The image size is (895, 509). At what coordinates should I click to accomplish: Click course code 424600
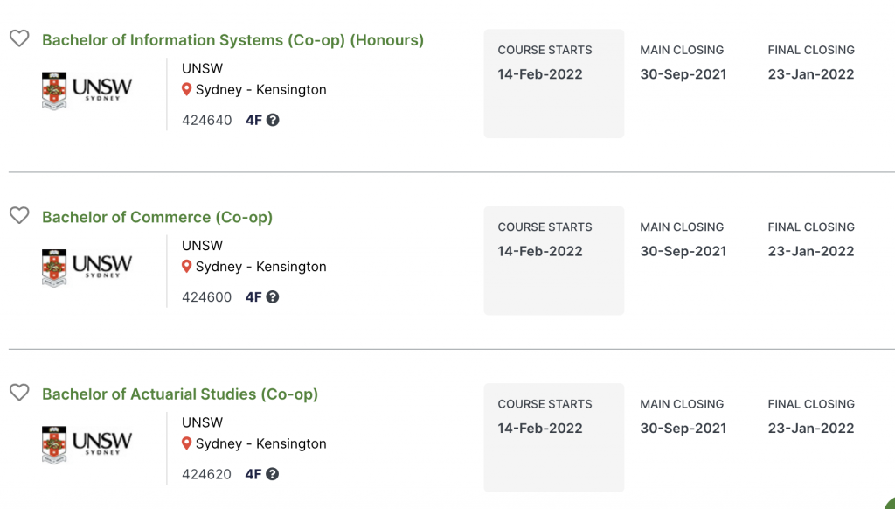tap(207, 296)
